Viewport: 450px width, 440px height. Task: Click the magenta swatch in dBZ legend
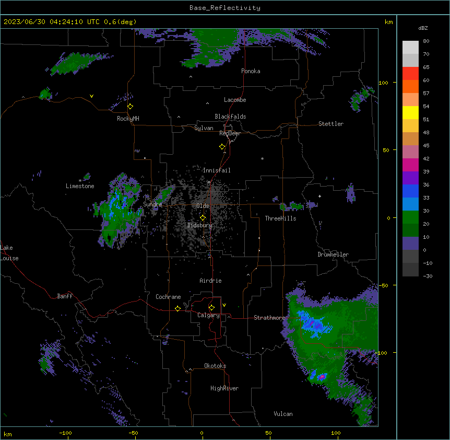pyautogui.click(x=410, y=165)
